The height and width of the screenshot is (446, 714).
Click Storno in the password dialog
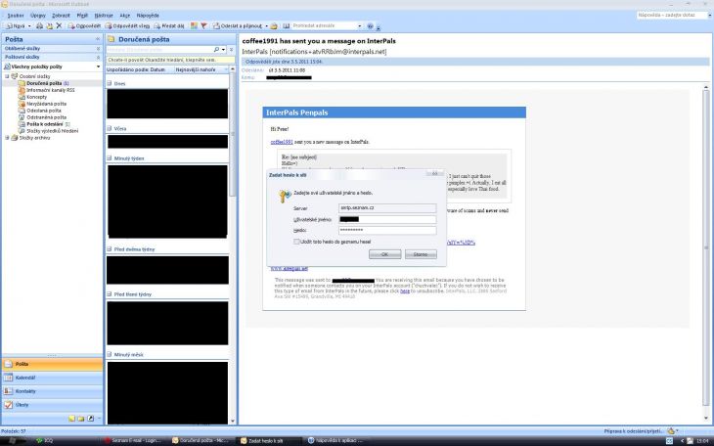coord(421,254)
